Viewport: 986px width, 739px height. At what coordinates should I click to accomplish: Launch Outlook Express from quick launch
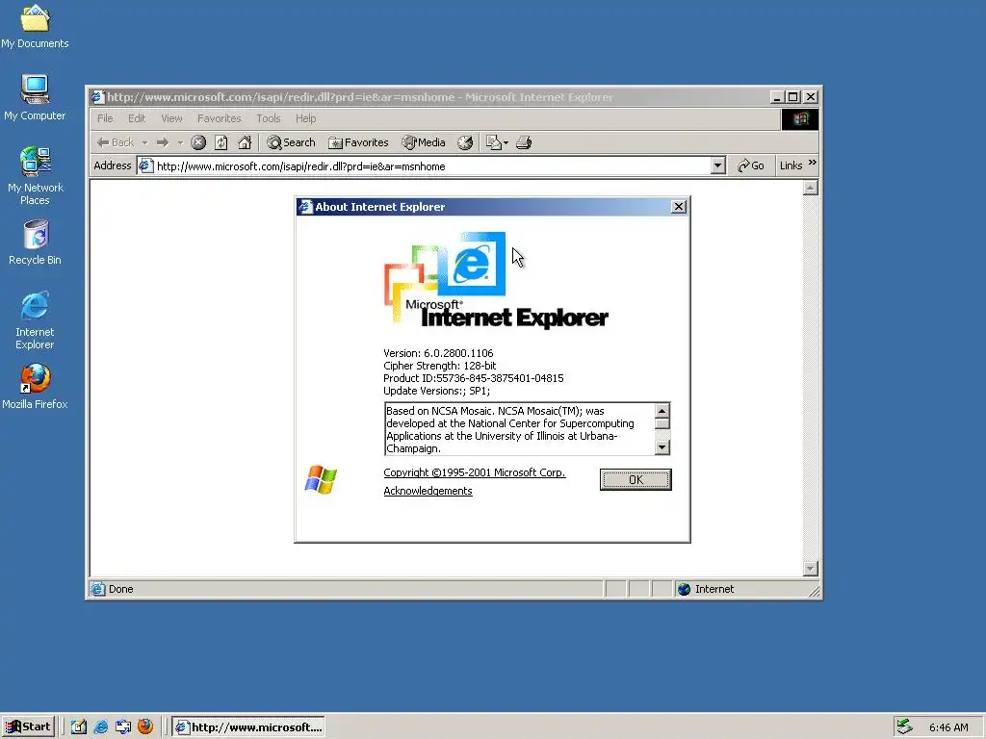[123, 726]
